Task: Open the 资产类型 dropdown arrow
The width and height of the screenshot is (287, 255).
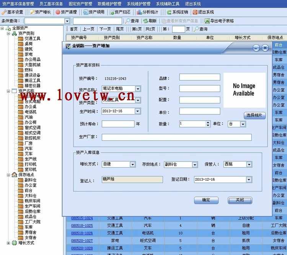Action: coord(138,100)
